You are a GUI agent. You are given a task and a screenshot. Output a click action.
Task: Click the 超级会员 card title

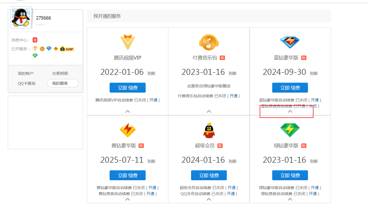pyautogui.click(x=205, y=146)
